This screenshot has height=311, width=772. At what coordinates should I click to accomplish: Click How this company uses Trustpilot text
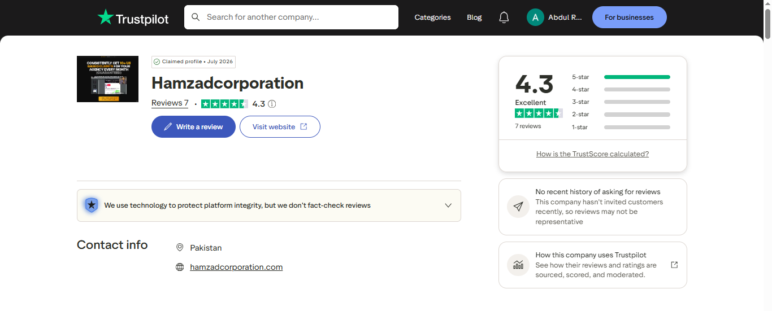point(591,255)
